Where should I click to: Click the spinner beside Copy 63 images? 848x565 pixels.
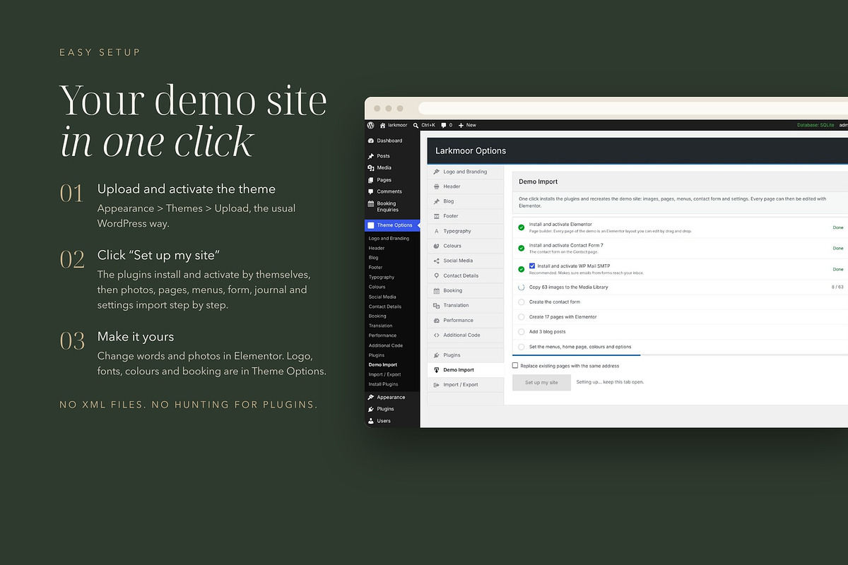pyautogui.click(x=522, y=287)
